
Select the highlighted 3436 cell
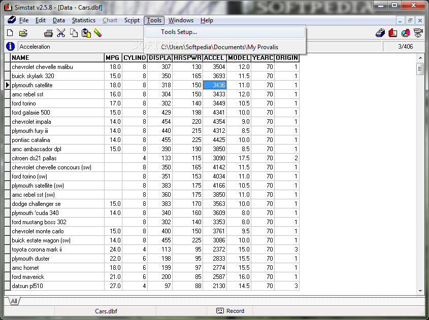point(215,85)
